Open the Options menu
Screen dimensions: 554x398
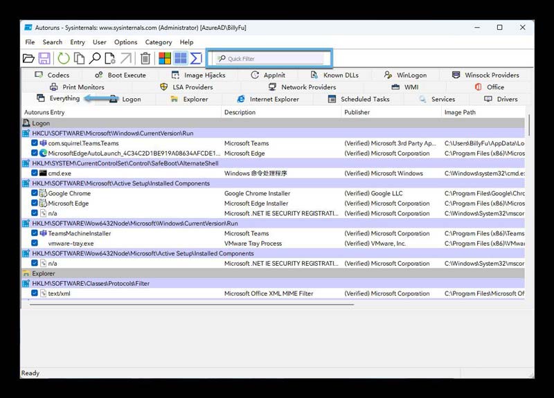click(125, 42)
